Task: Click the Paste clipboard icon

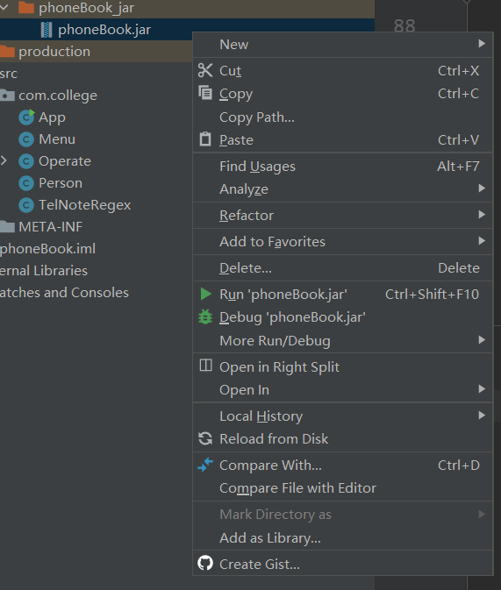Action: 205,139
